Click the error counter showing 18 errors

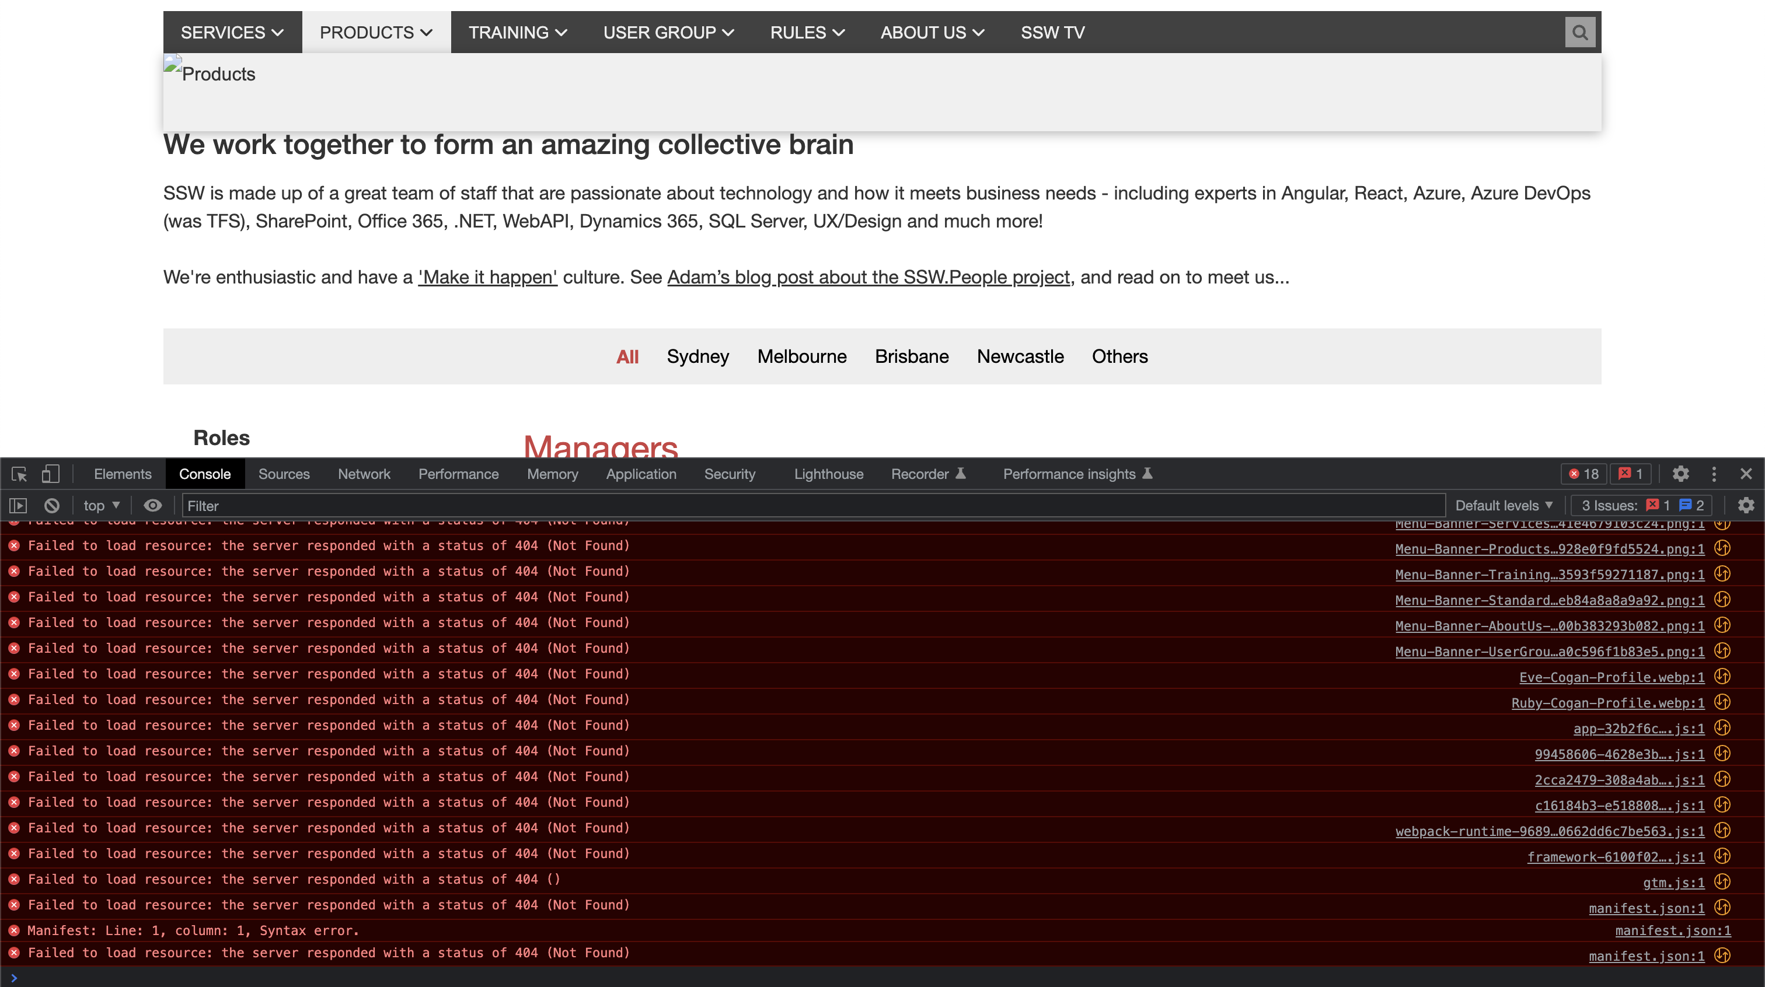click(x=1583, y=474)
